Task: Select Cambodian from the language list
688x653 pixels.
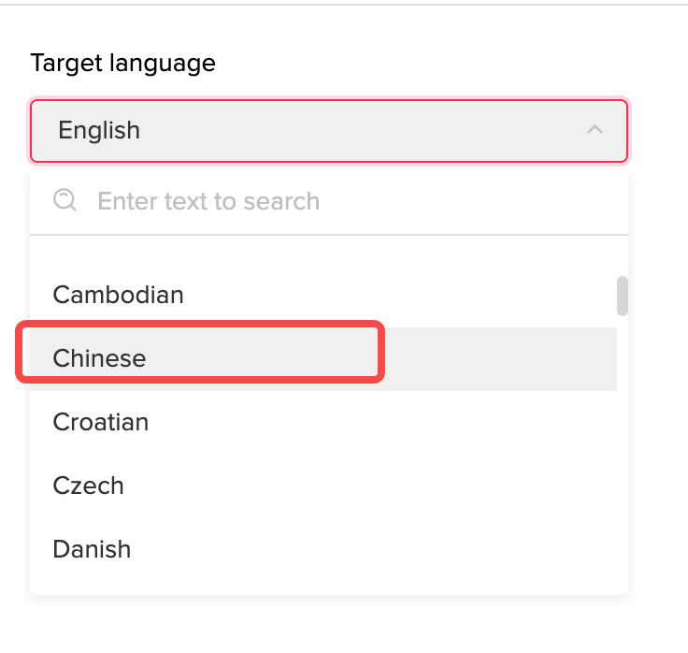Action: point(119,295)
